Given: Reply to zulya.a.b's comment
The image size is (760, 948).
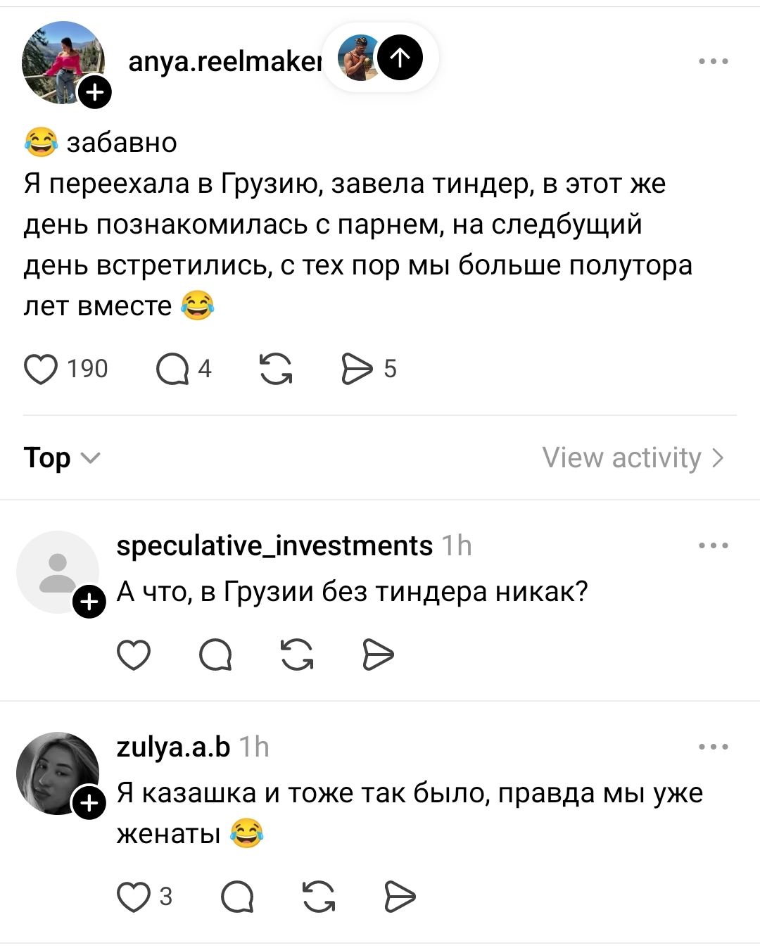Looking at the screenshot, I should (237, 897).
